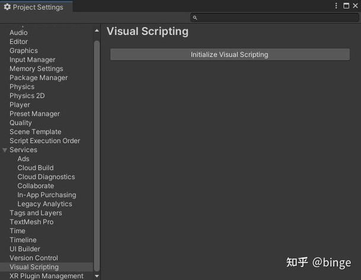Click the settings list scroll down arrow
The height and width of the screenshot is (280, 361).
pos(97,276)
